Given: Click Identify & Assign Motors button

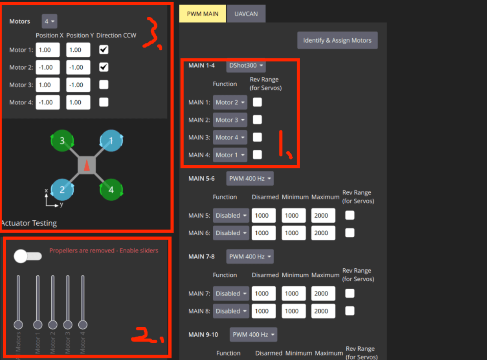Looking at the screenshot, I should click(x=337, y=40).
